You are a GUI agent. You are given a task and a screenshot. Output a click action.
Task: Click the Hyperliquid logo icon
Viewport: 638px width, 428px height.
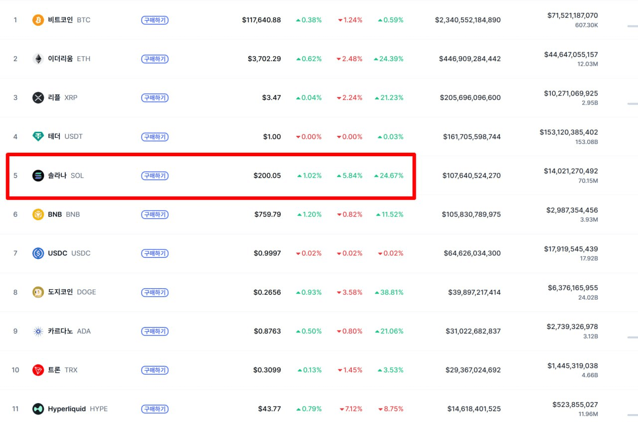click(38, 409)
